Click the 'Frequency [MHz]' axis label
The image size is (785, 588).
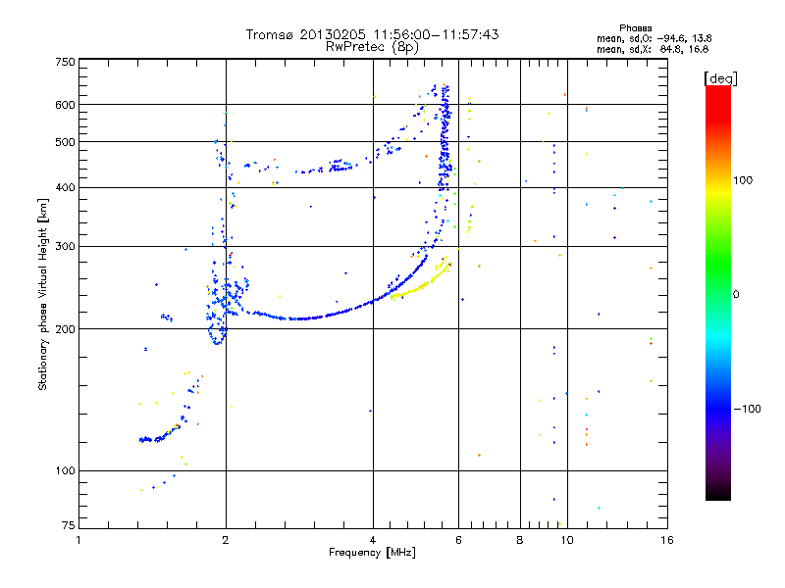(x=372, y=553)
